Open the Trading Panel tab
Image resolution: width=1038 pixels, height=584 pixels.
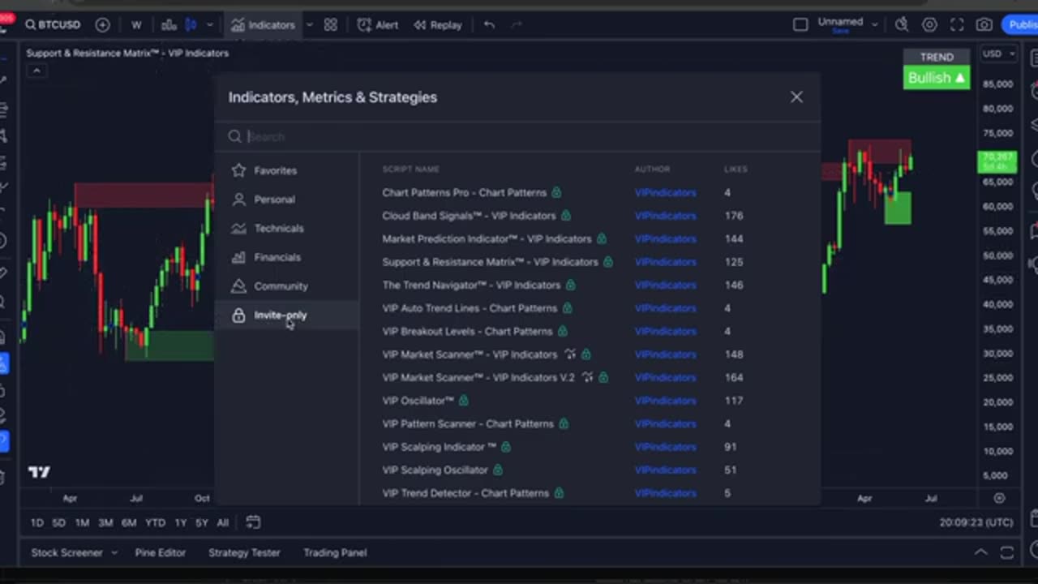click(335, 553)
